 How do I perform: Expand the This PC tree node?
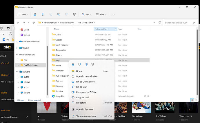17,48
